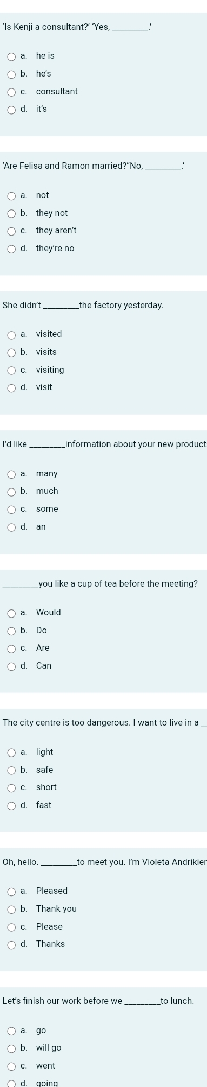Choose 'Pleased' for meet you question

(x=11, y=892)
